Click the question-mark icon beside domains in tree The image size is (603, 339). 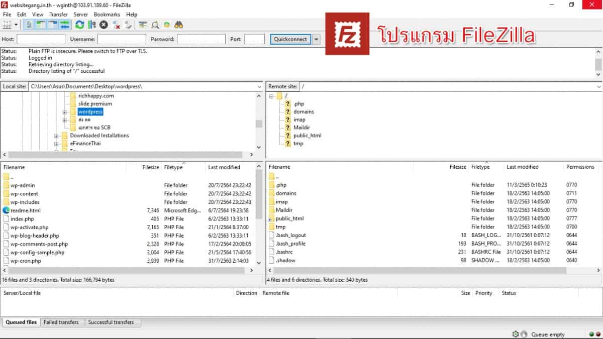(x=288, y=111)
